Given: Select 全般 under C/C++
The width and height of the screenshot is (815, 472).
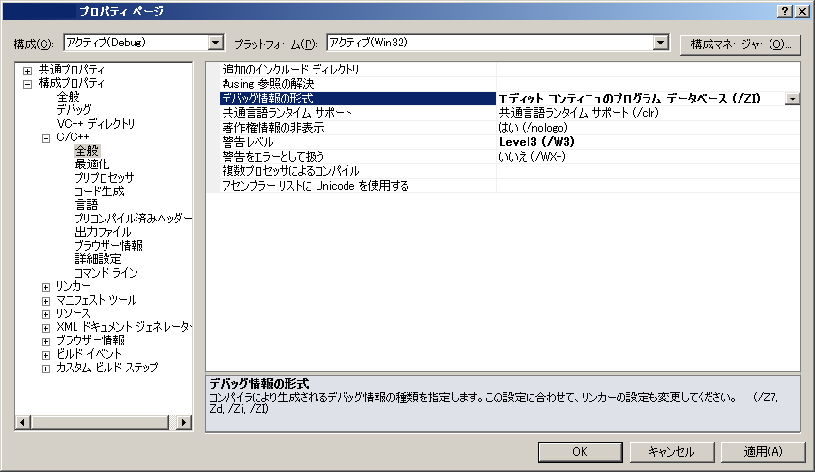Looking at the screenshot, I should [87, 151].
